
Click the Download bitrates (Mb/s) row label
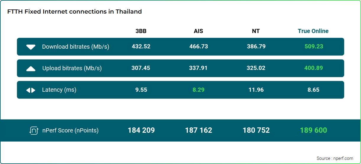(76, 47)
